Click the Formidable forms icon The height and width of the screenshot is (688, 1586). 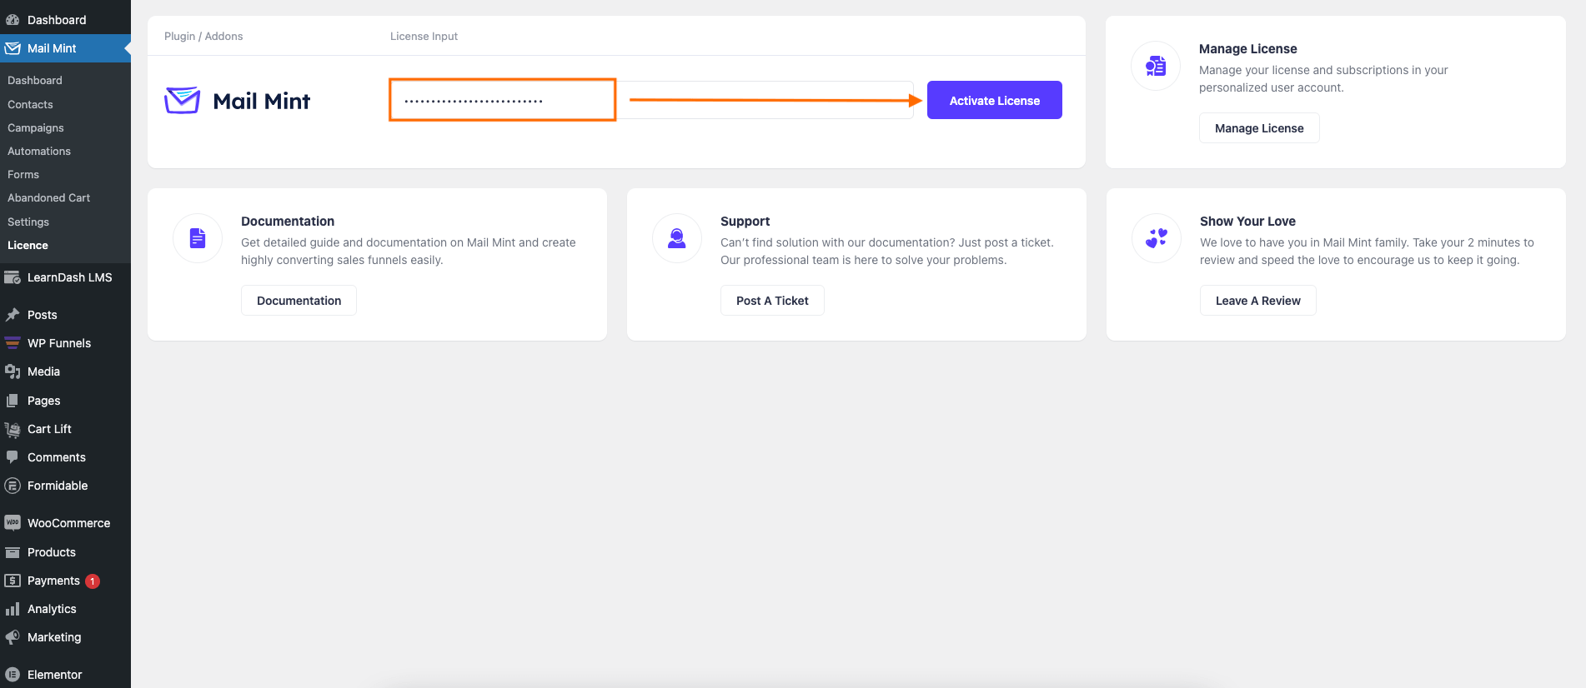pos(13,486)
